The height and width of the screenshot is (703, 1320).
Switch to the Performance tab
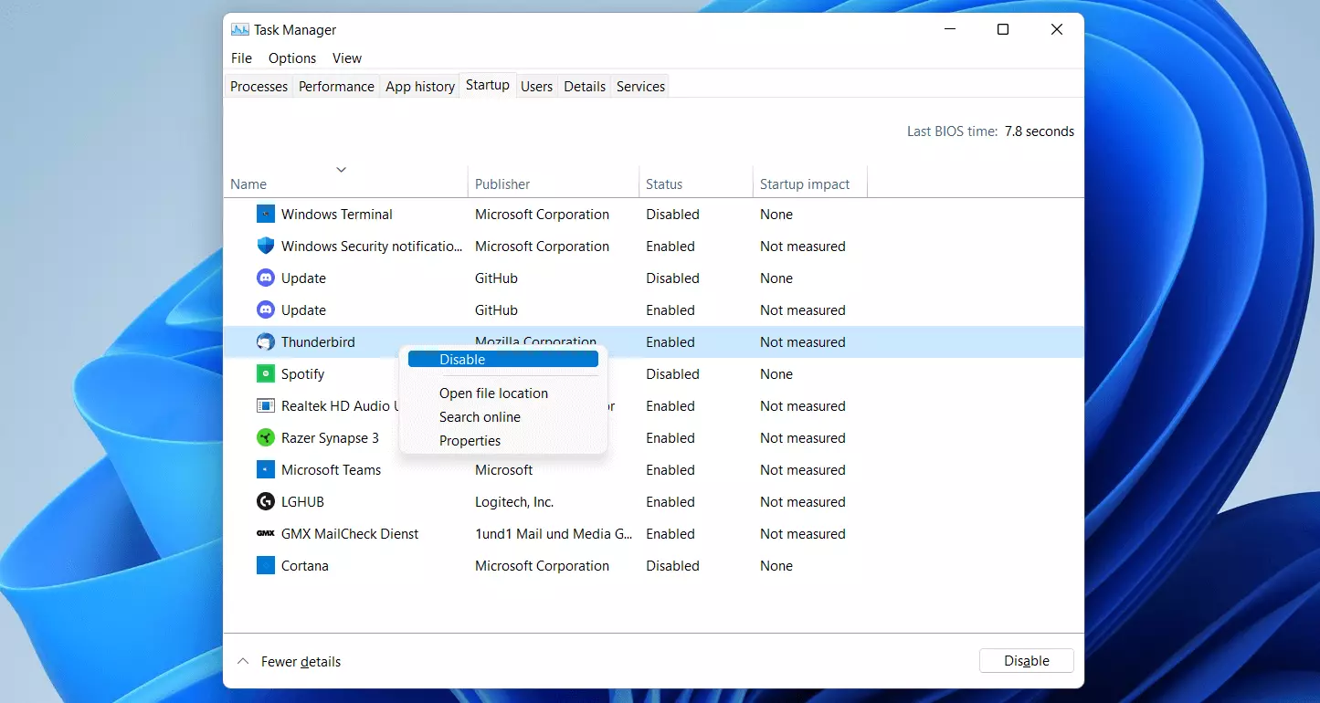(x=336, y=86)
